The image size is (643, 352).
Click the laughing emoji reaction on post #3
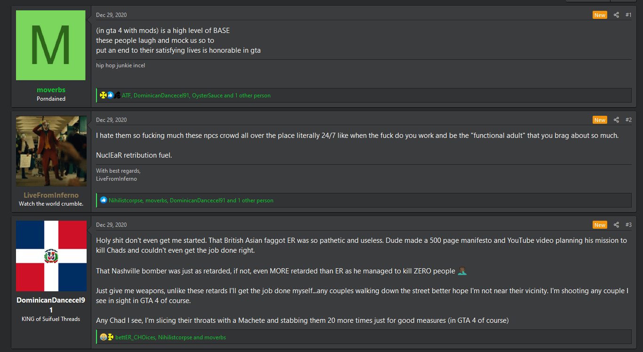103,337
